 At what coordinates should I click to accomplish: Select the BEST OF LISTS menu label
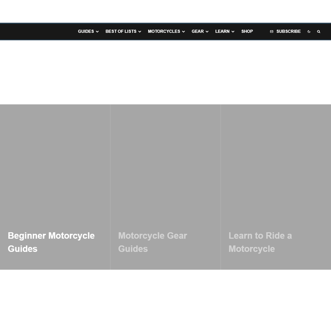(x=121, y=31)
